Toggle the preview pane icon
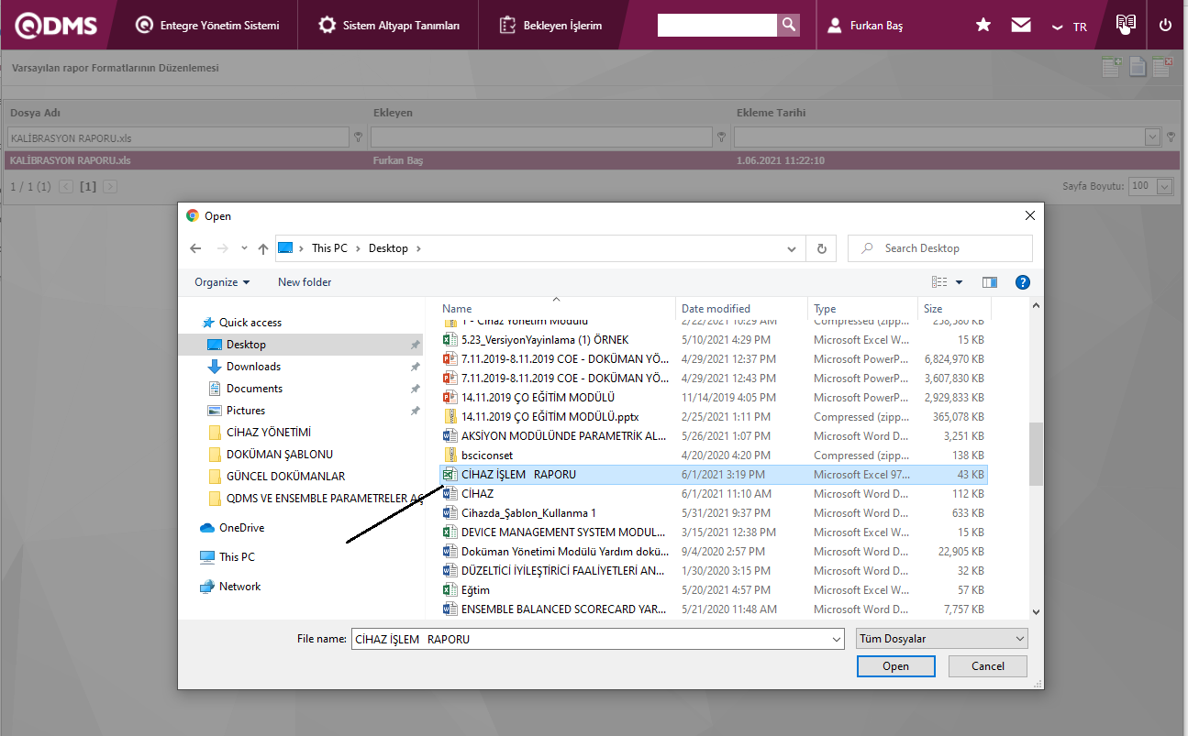 989,282
